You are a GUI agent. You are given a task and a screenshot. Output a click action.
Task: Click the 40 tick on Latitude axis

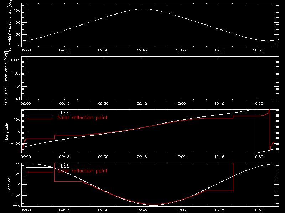[x=18, y=164]
